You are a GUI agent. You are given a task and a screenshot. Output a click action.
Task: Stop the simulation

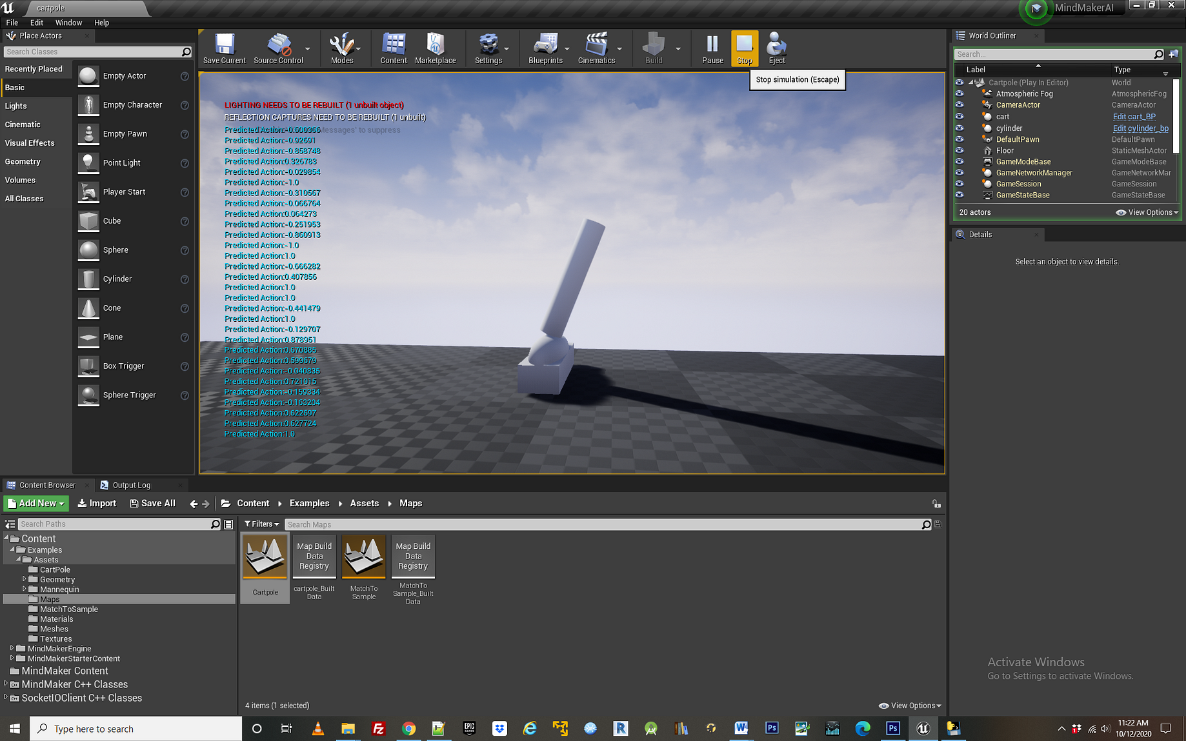tap(745, 48)
